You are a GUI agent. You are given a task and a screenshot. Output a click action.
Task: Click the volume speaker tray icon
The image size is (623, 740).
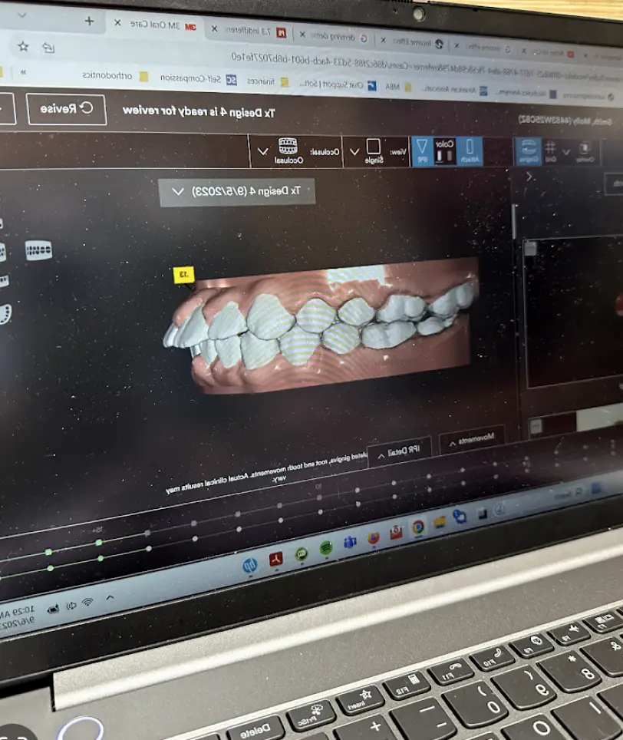click(x=71, y=606)
